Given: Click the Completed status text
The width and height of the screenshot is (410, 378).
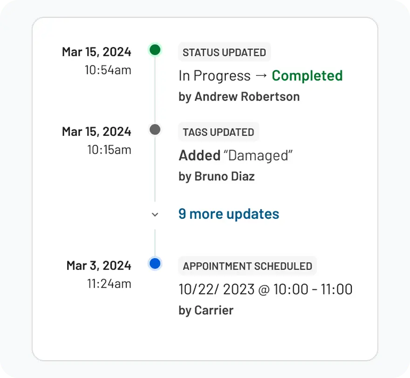Looking at the screenshot, I should tap(307, 75).
